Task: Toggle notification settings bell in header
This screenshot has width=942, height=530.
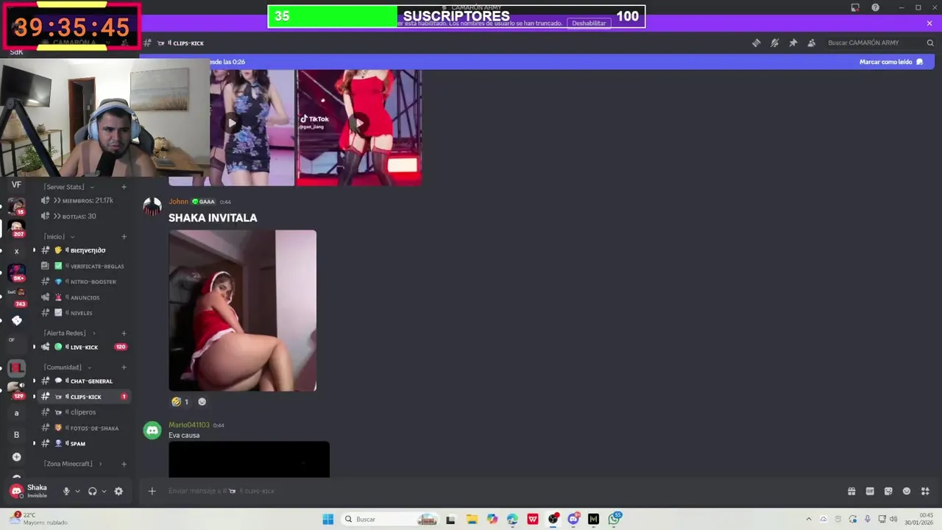Action: [x=774, y=43]
